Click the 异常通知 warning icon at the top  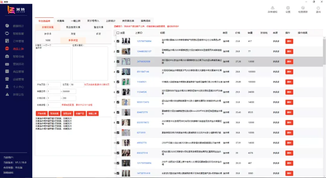[x=272, y=8]
